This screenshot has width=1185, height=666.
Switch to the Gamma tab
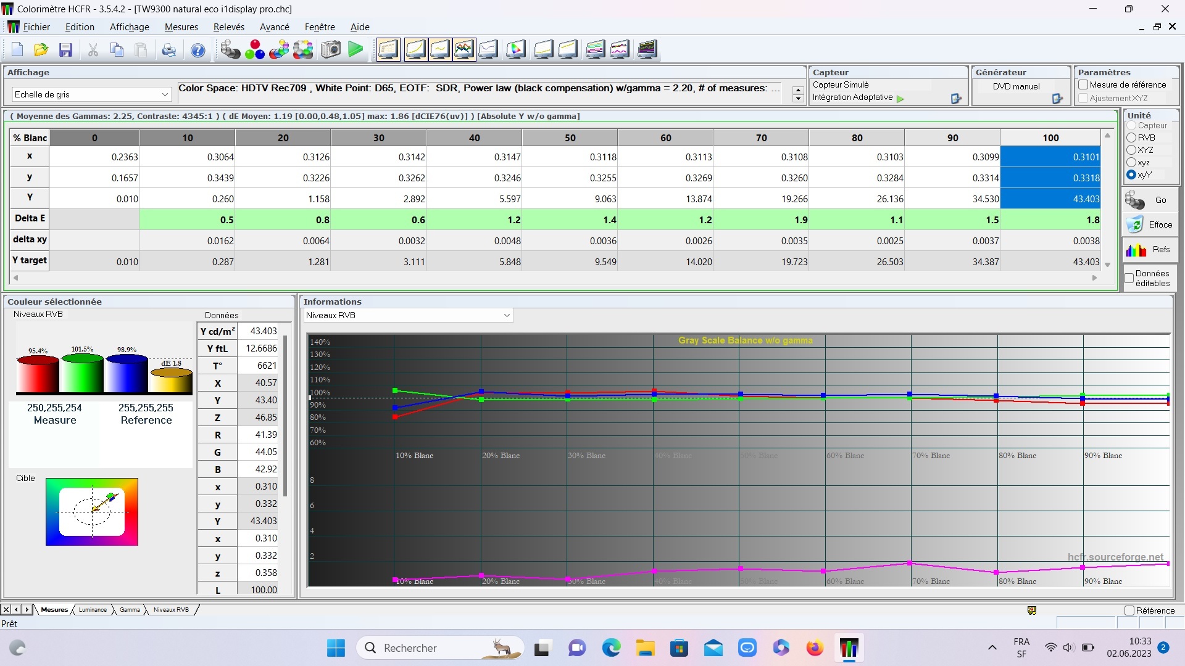[x=130, y=610]
